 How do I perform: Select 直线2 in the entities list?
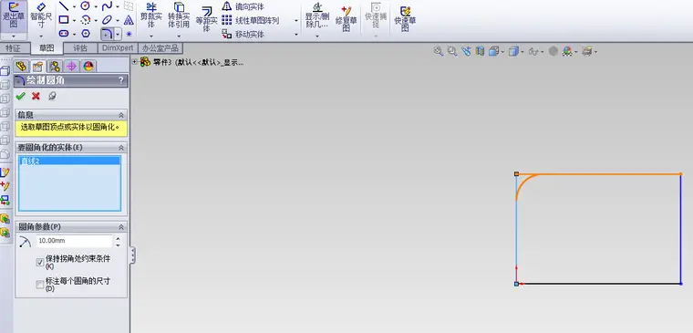click(69, 161)
